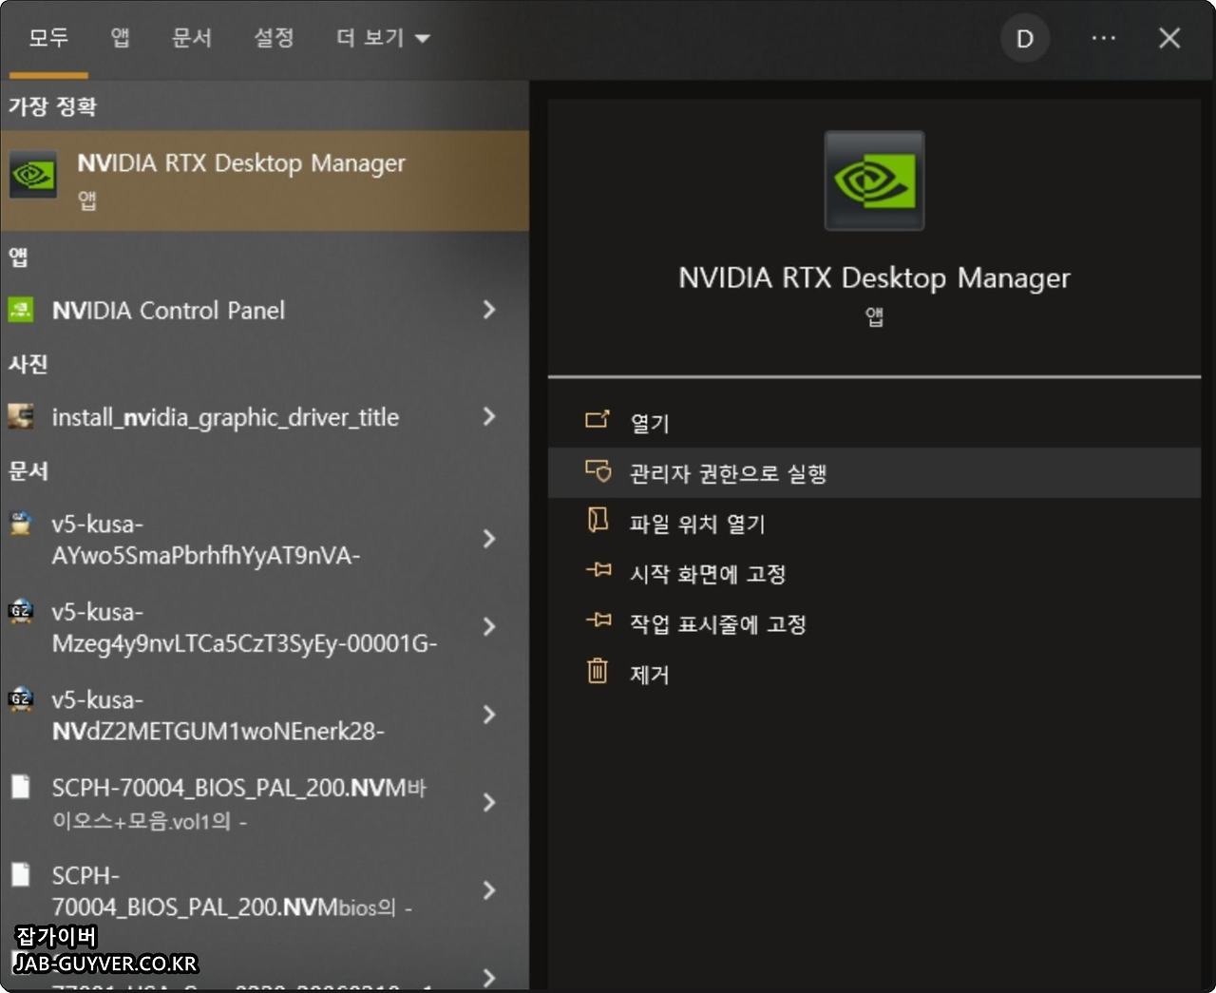Click the shield icon beside 관리자 권한으로 실행
Viewport: 1216px width, 993px height.
pos(598,470)
